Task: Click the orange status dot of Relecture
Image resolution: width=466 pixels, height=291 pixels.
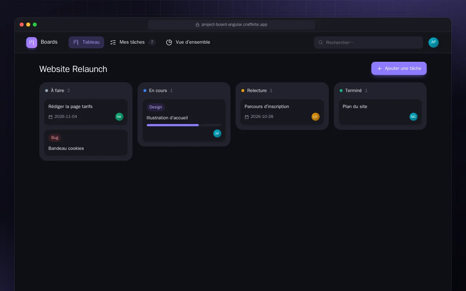Action: pyautogui.click(x=243, y=91)
